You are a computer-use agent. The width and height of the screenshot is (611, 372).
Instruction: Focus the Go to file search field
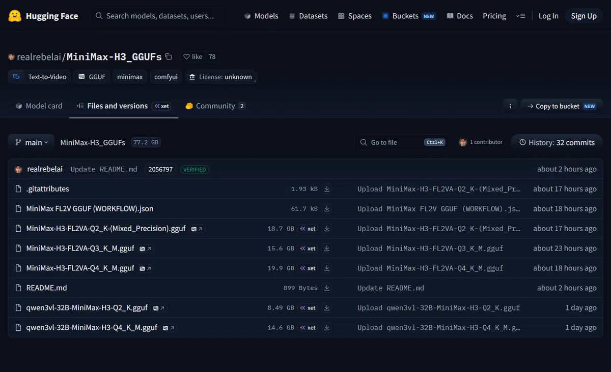pyautogui.click(x=402, y=142)
